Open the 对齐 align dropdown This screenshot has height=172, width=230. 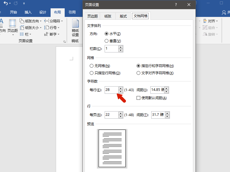[210, 21]
